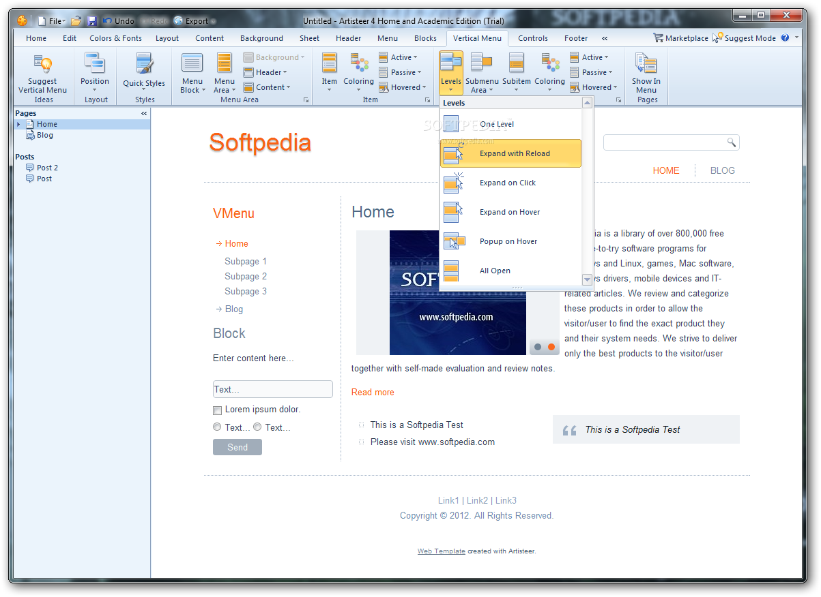Click Levels list scroll down arrow
Screen dimensions: 821x597
[x=587, y=279]
